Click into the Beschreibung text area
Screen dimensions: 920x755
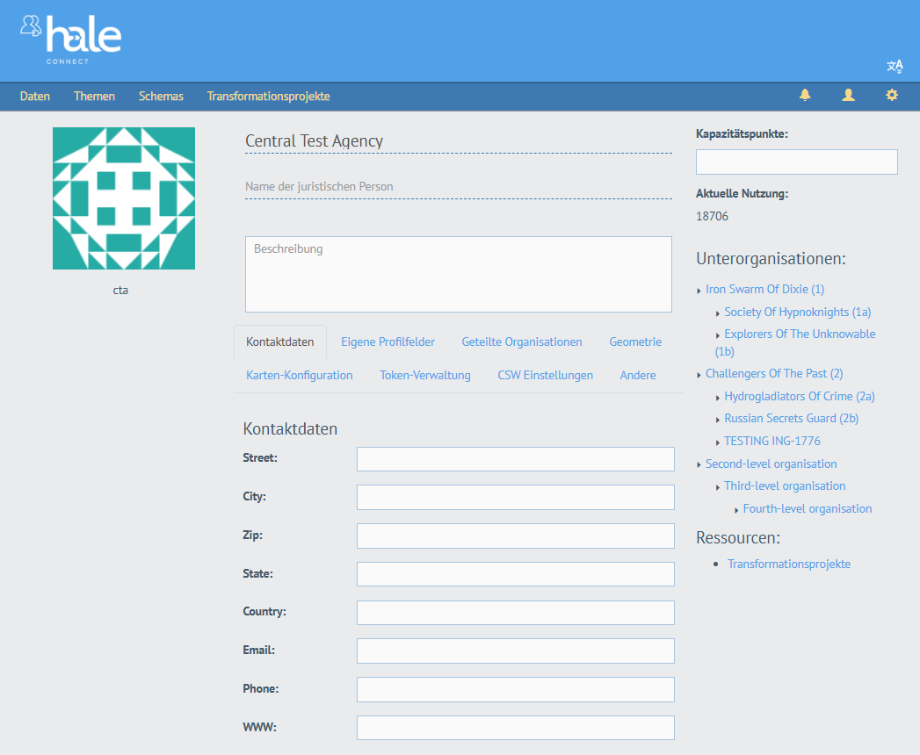click(458, 274)
